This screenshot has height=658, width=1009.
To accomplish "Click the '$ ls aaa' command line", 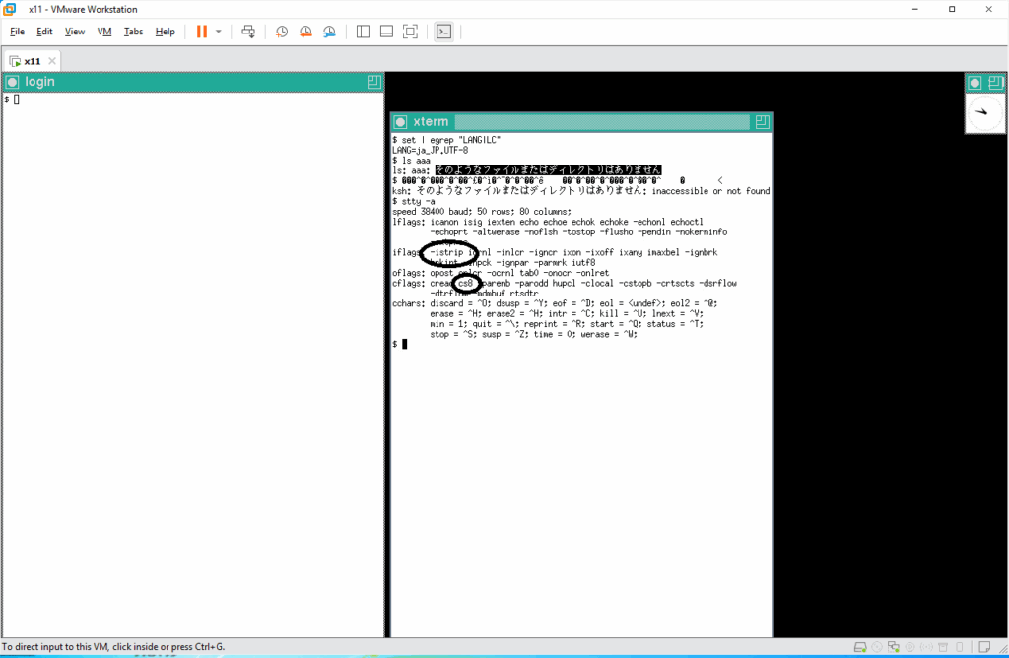I will click(411, 161).
